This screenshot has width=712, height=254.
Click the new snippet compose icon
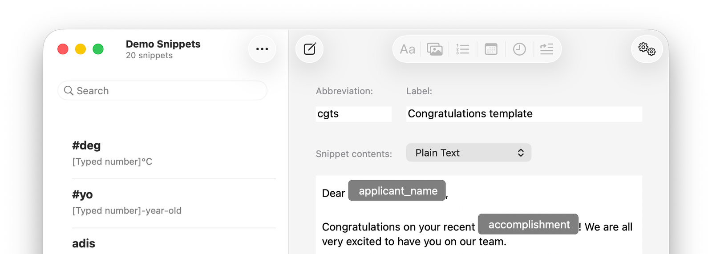(309, 49)
